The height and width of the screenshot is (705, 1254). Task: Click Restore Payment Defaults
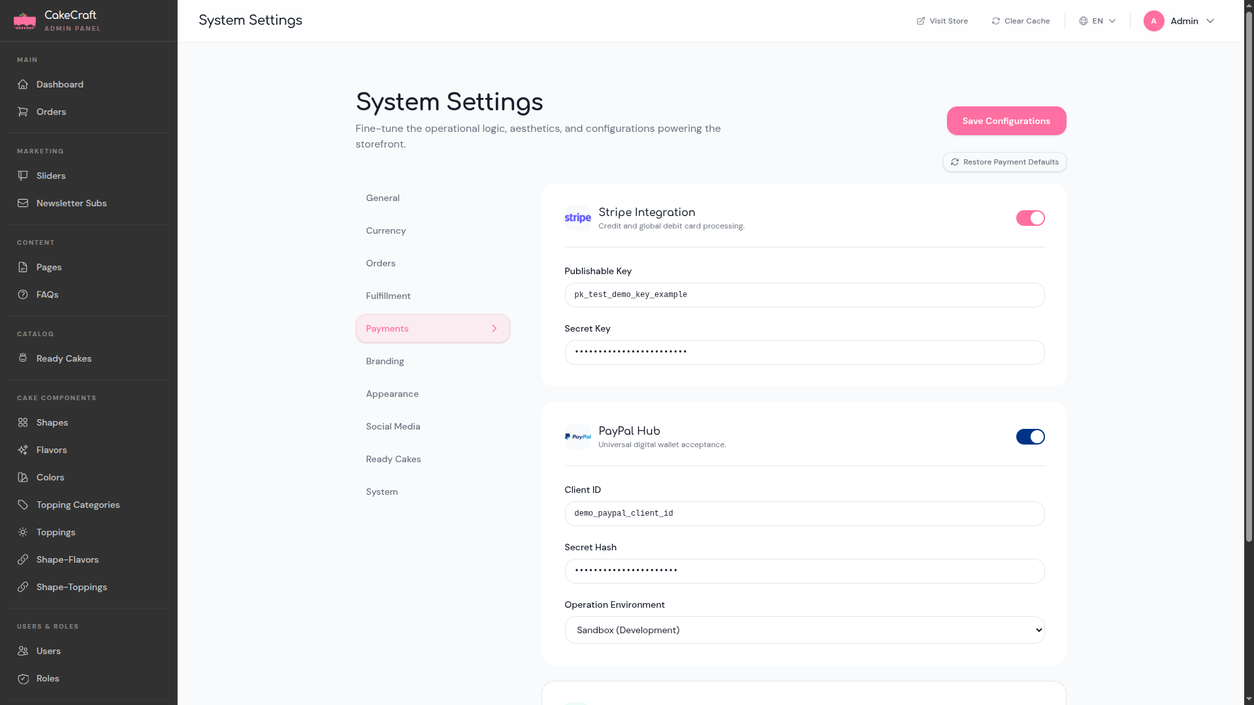[1004, 162]
